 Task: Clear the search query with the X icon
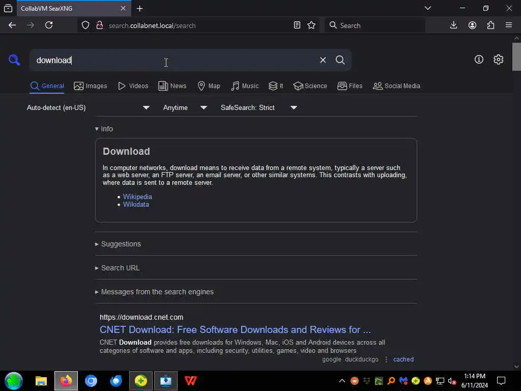323,60
